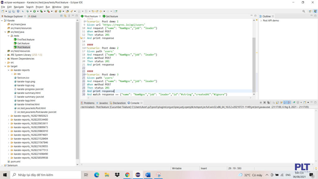Open the JUnit view tab

(x=32, y=16)
